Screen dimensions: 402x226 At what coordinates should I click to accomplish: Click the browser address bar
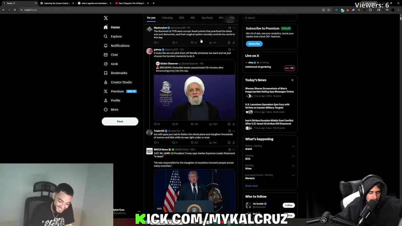(170, 10)
